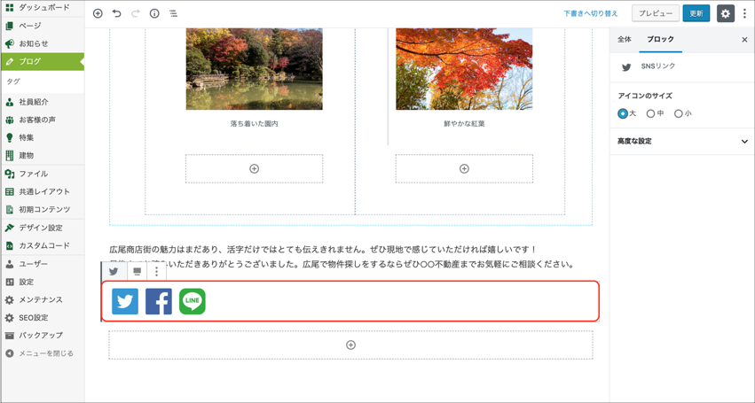Open block options three-dot menu
The width and height of the screenshot is (755, 403).
157,271
